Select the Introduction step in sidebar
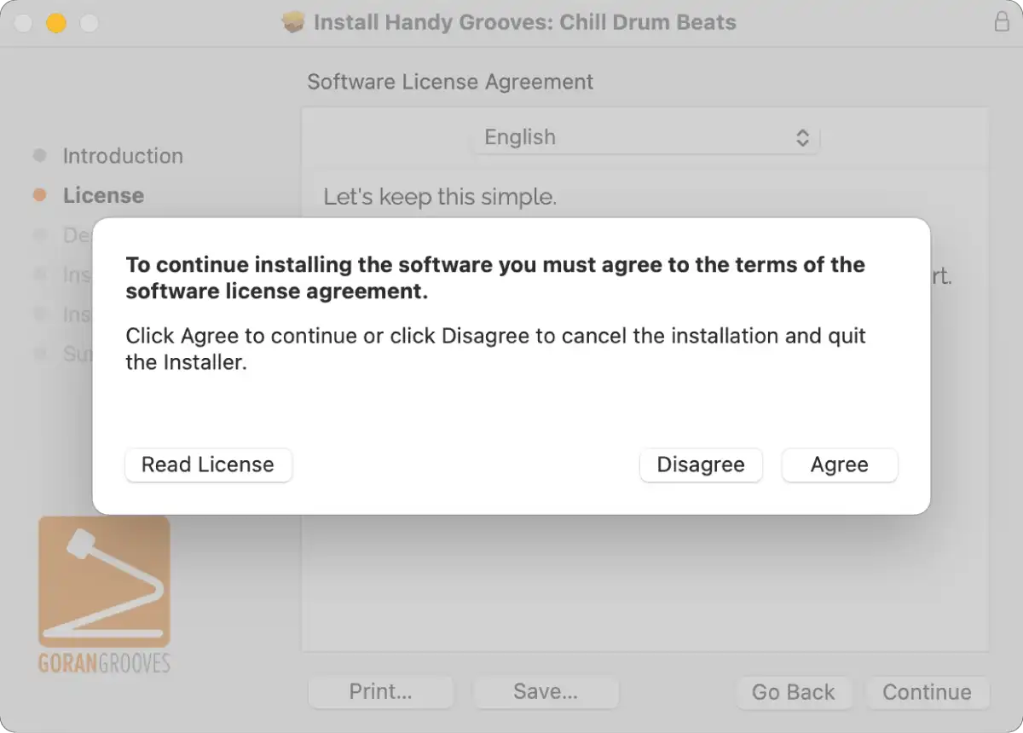Viewport: 1023px width, 733px height. pyautogui.click(x=123, y=156)
